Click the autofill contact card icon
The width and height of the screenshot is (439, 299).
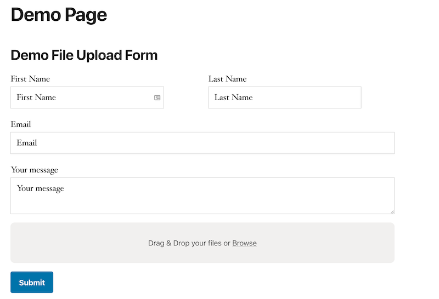157,97
